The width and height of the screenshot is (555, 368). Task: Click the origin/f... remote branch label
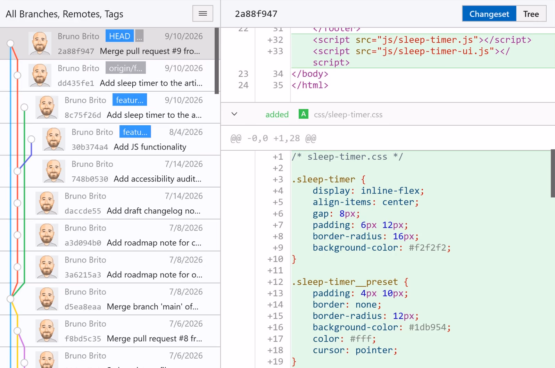click(126, 68)
